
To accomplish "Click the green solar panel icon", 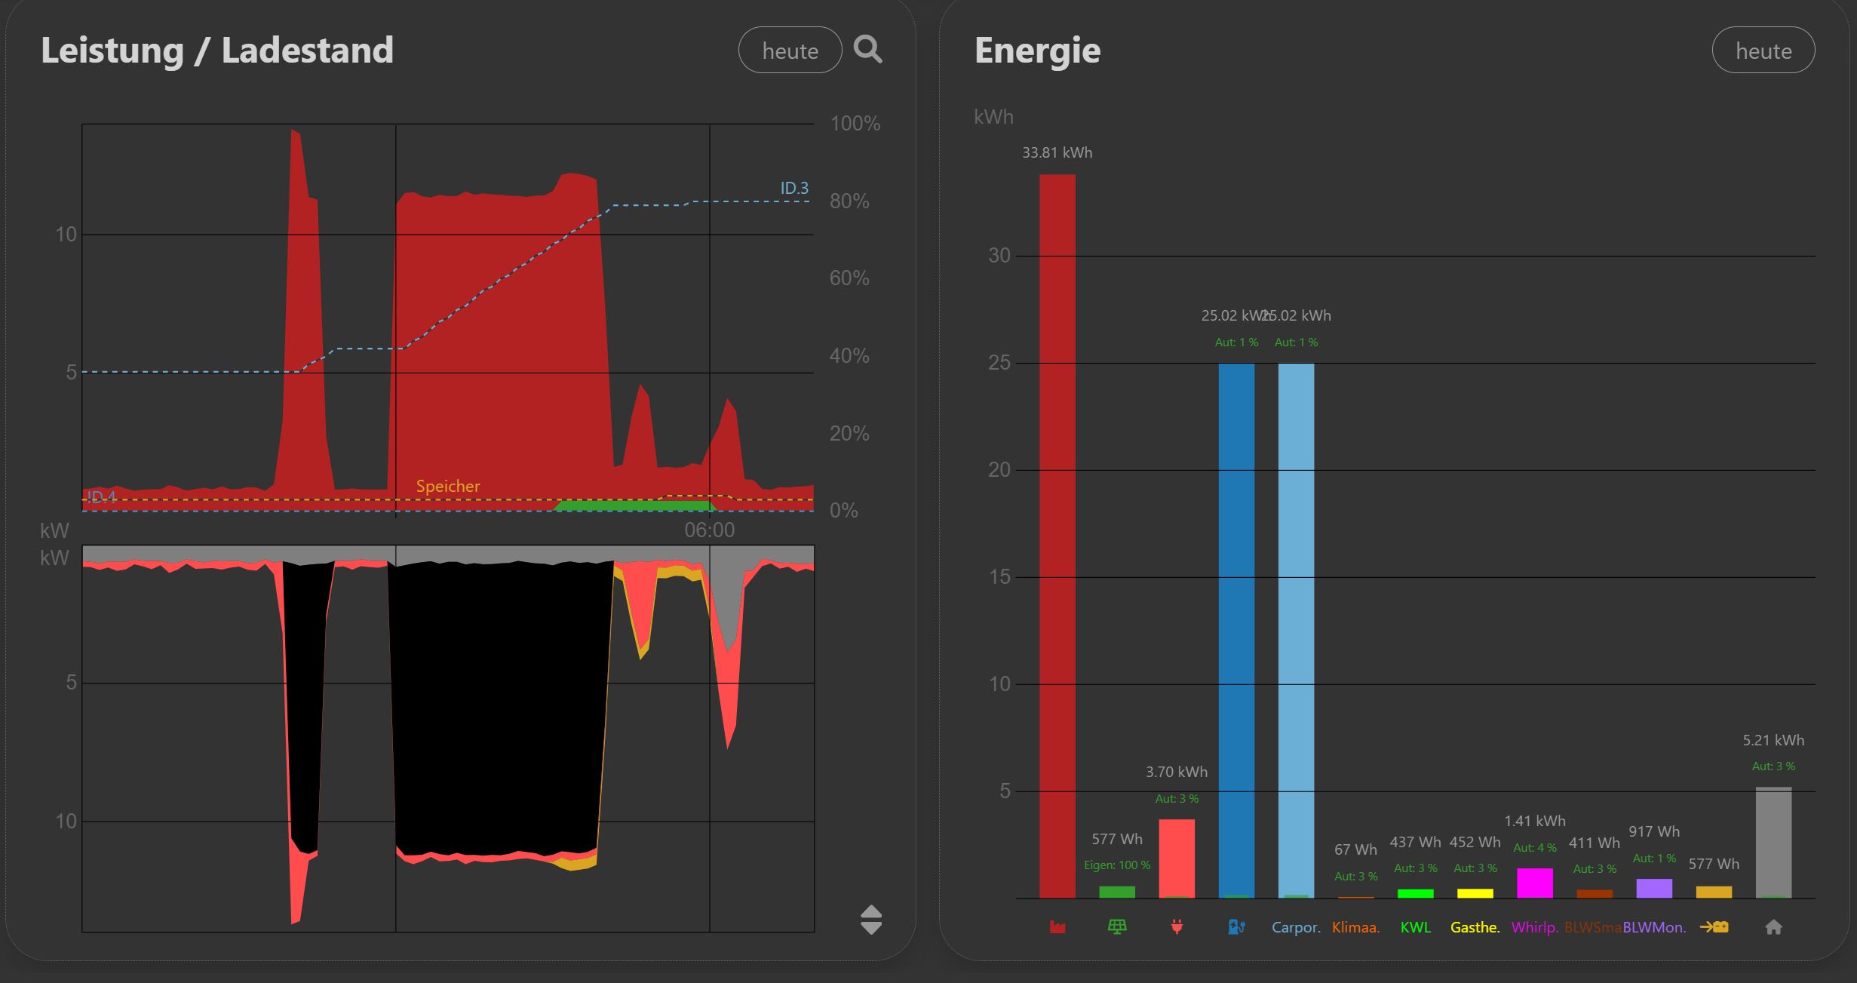I will coord(1117,927).
